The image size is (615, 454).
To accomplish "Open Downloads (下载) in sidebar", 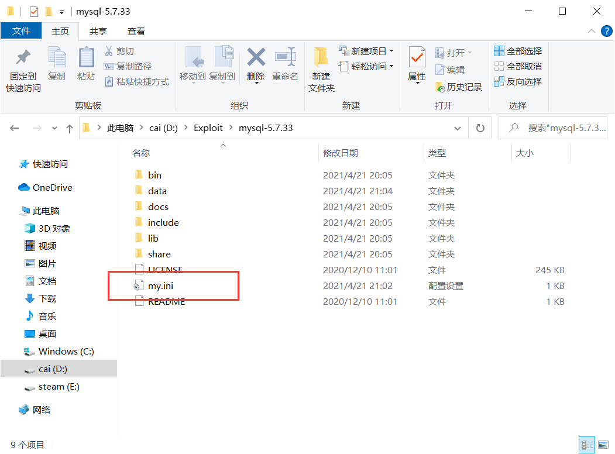I will click(41, 298).
